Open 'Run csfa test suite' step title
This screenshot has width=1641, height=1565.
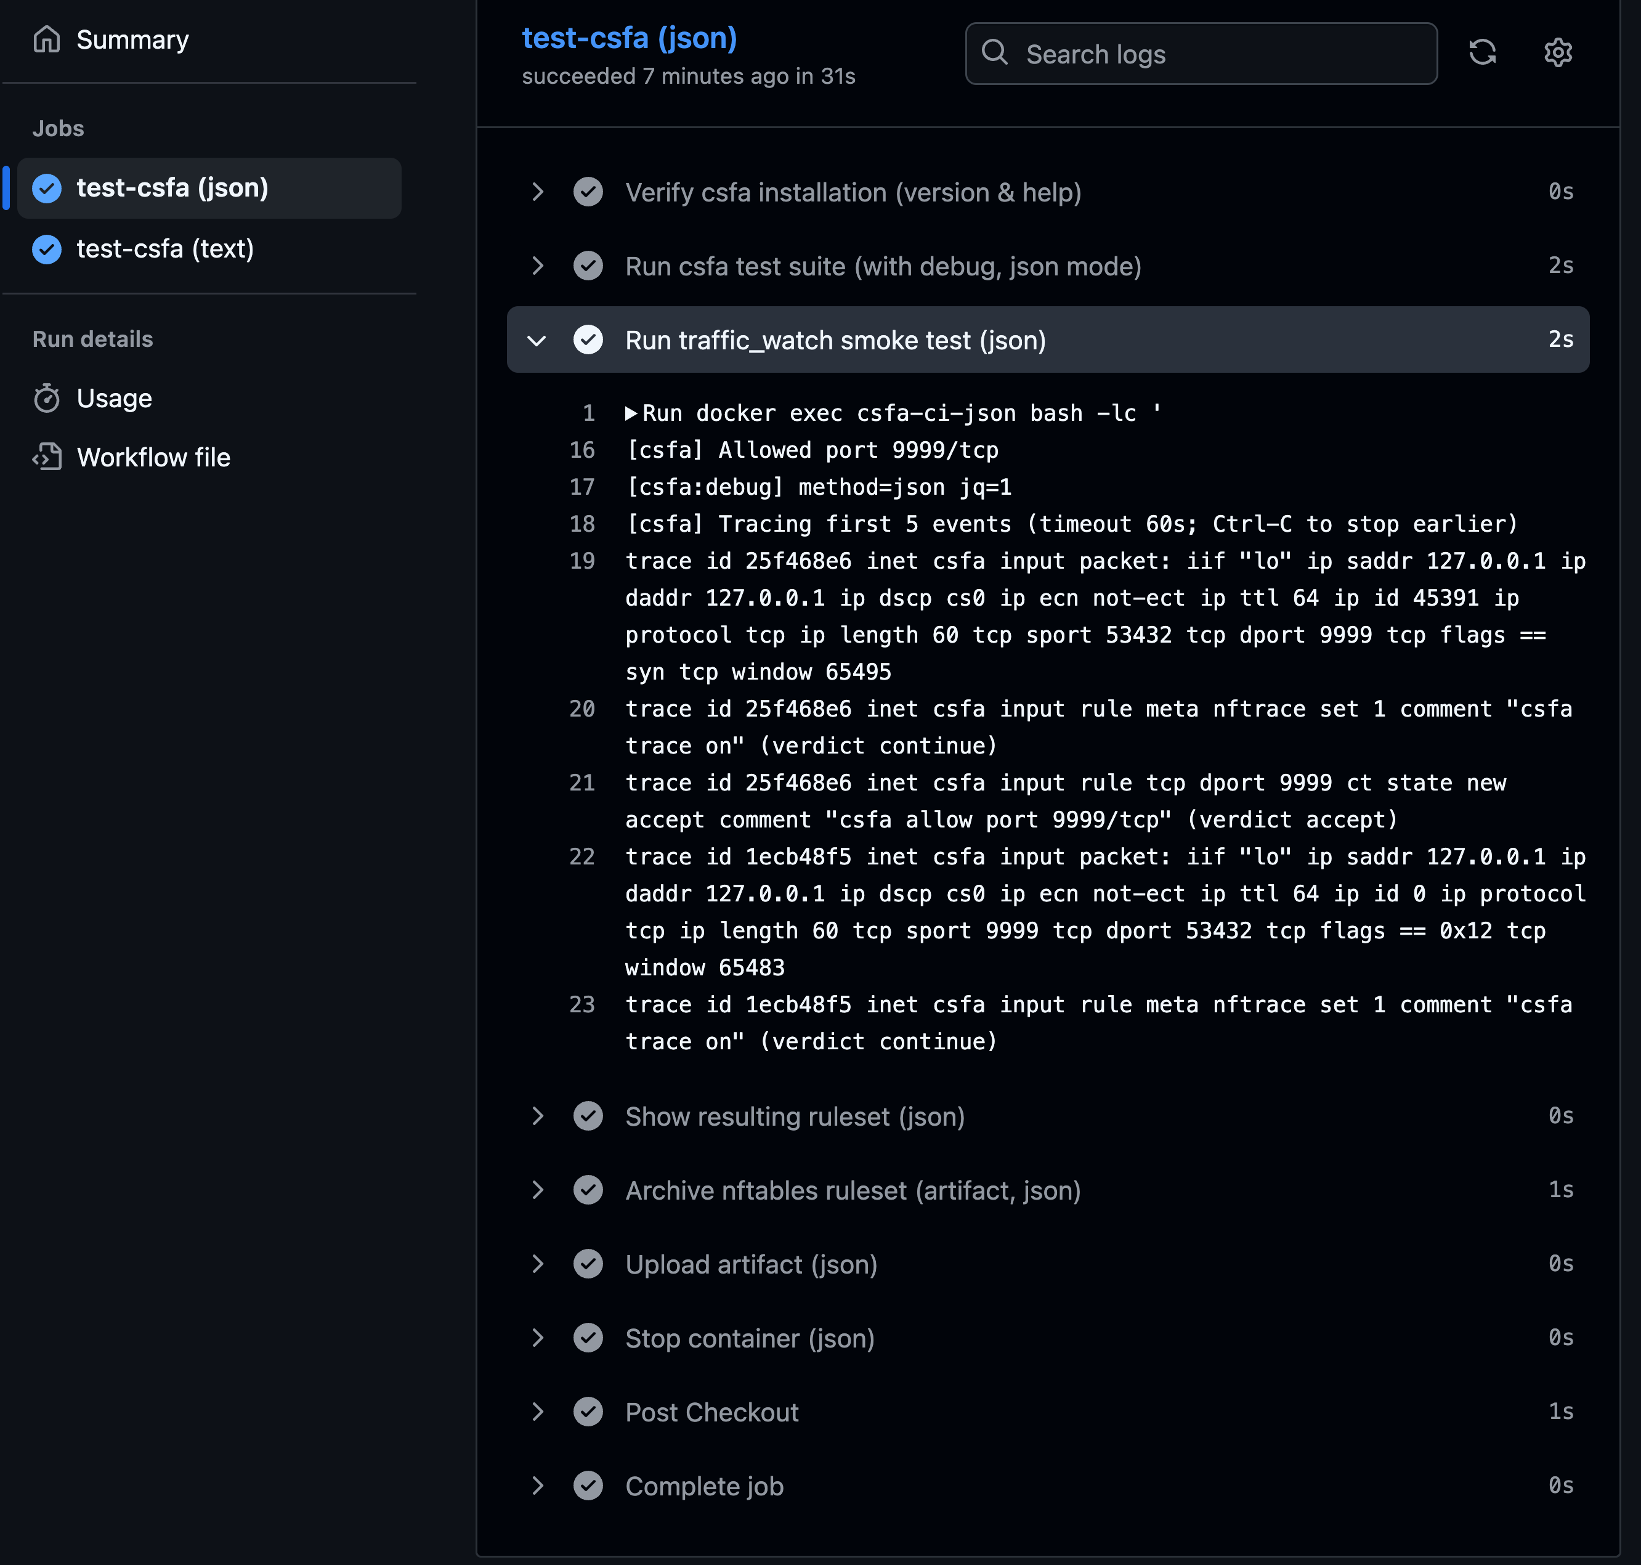(883, 267)
